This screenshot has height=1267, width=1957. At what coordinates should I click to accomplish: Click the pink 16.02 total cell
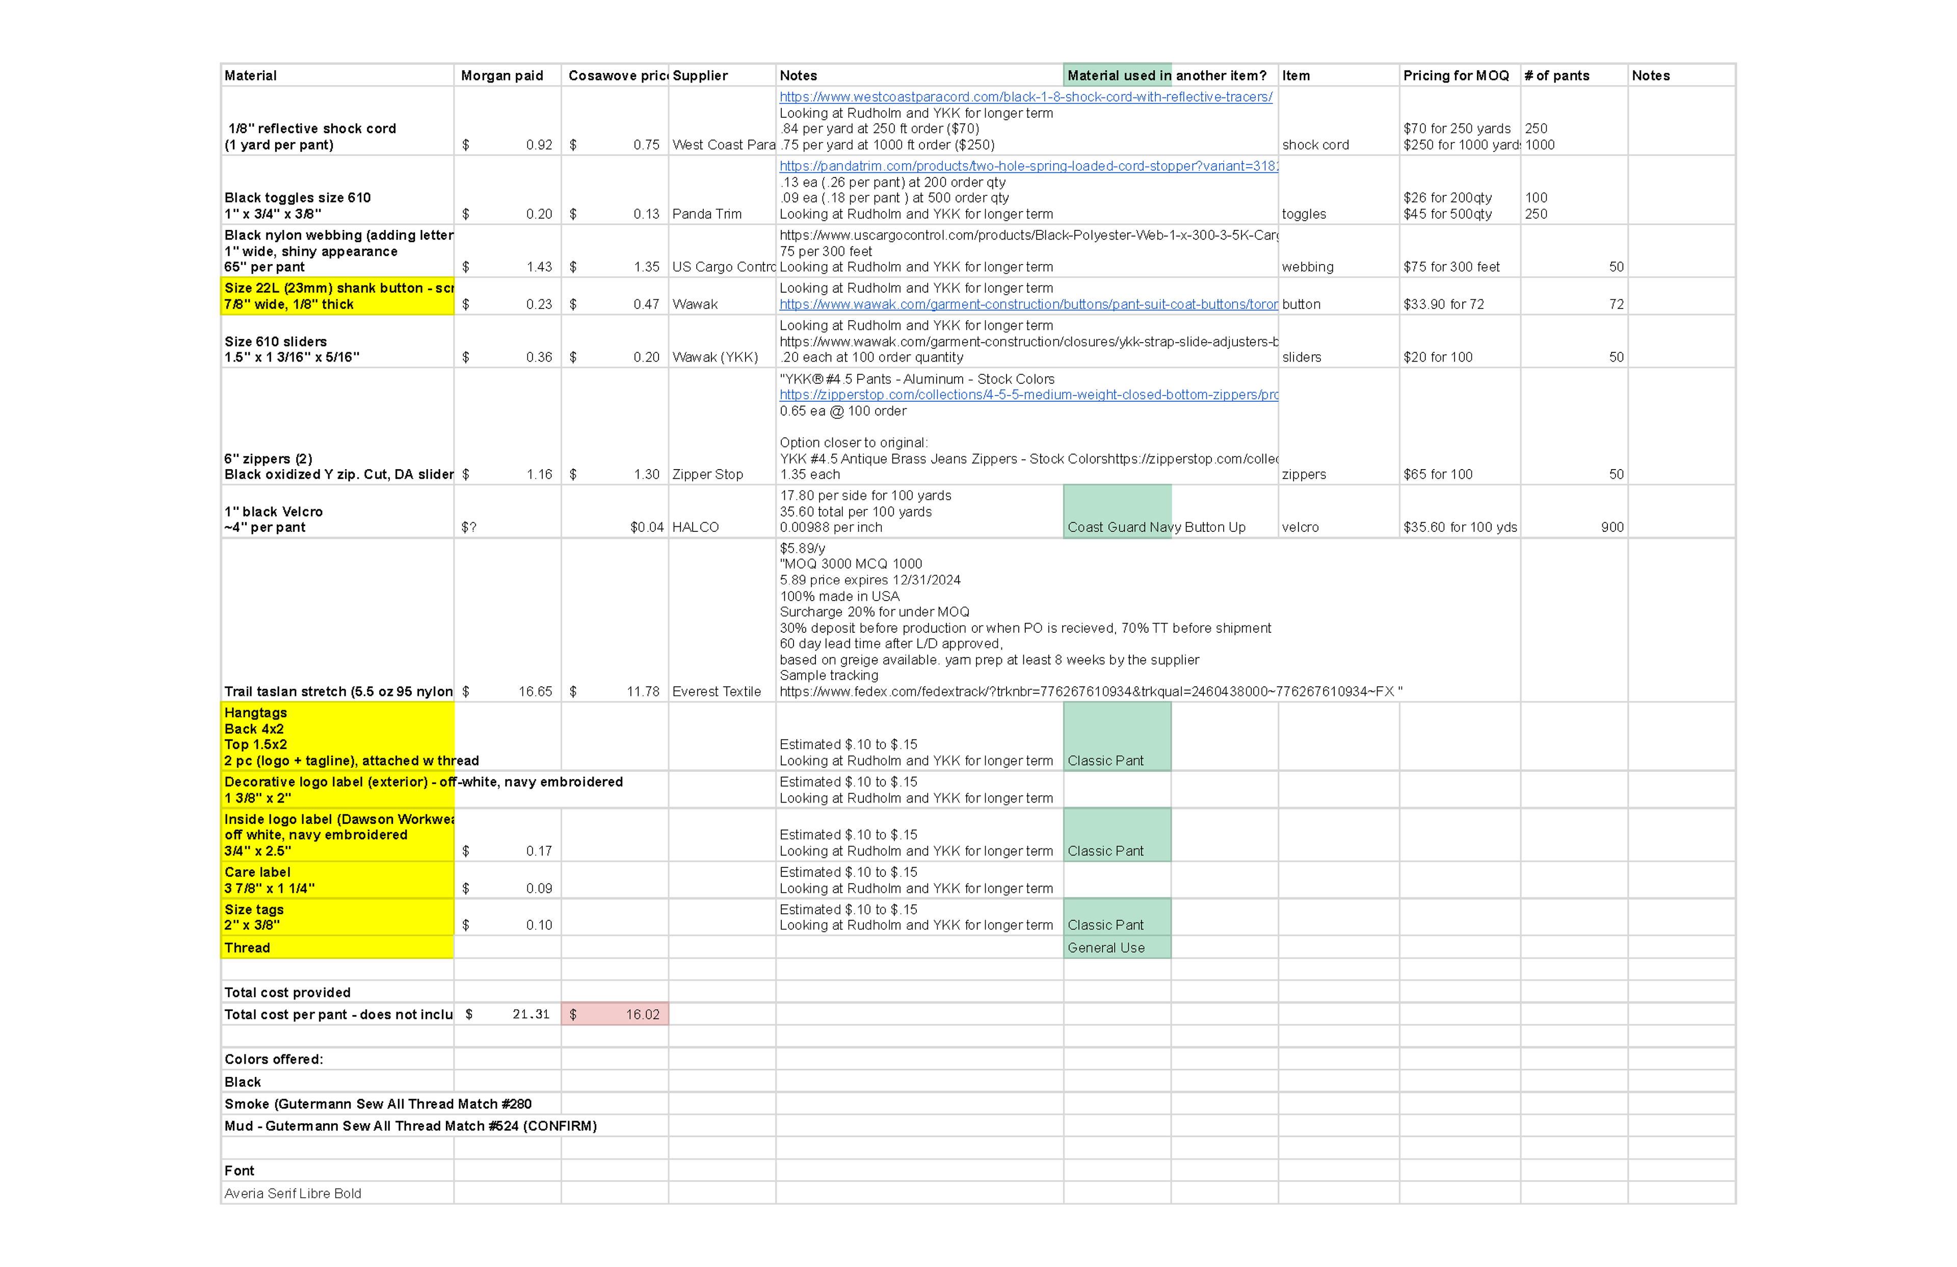[x=615, y=1015]
